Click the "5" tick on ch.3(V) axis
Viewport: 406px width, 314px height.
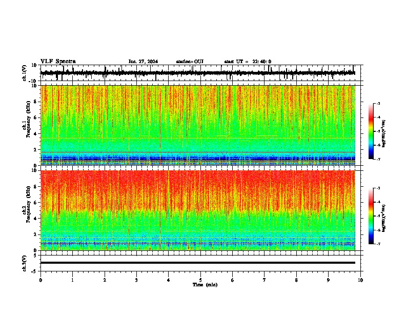click(35, 255)
